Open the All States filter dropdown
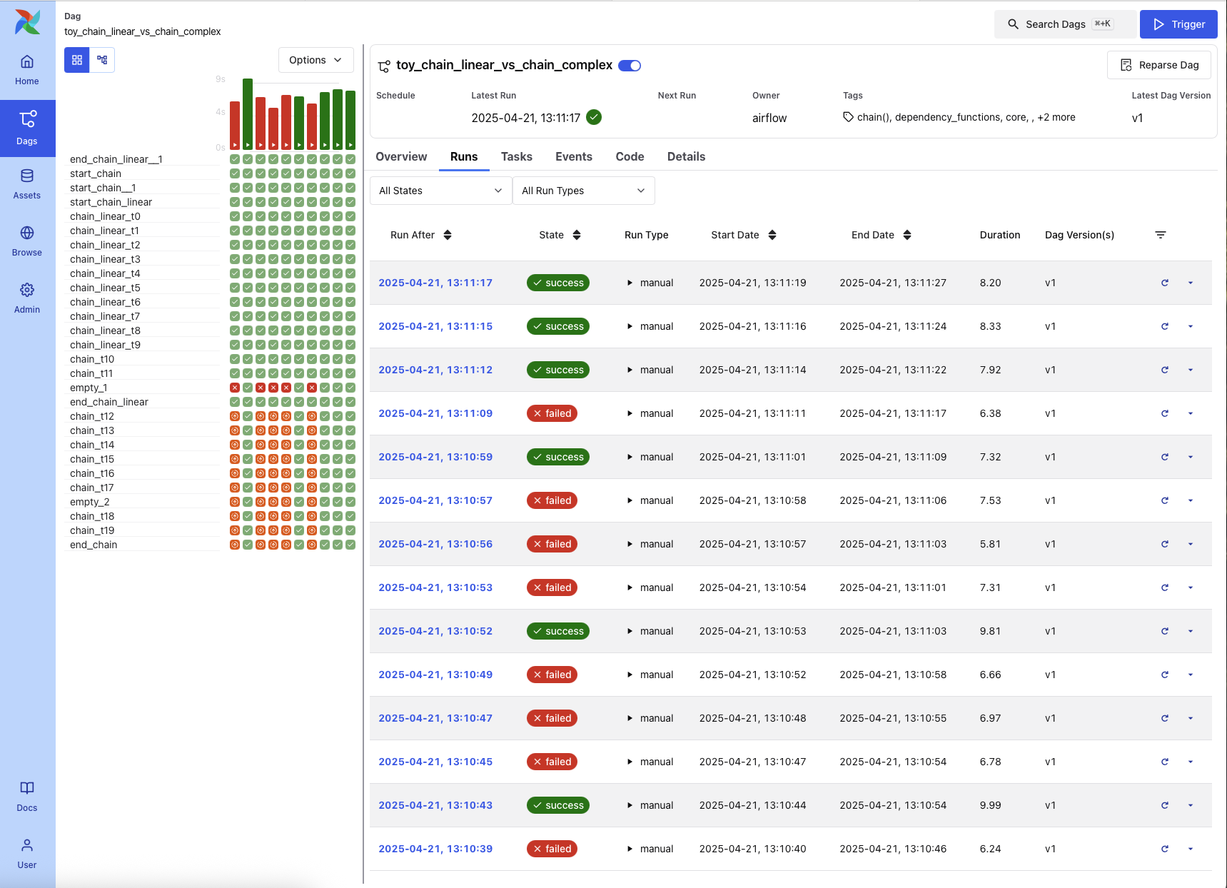The image size is (1227, 888). point(440,191)
